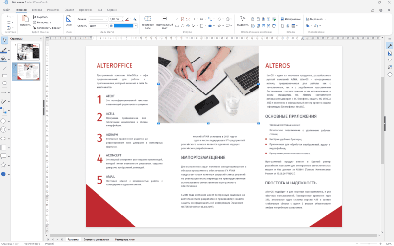Select the connector tool in left toolbar

pos(3,110)
